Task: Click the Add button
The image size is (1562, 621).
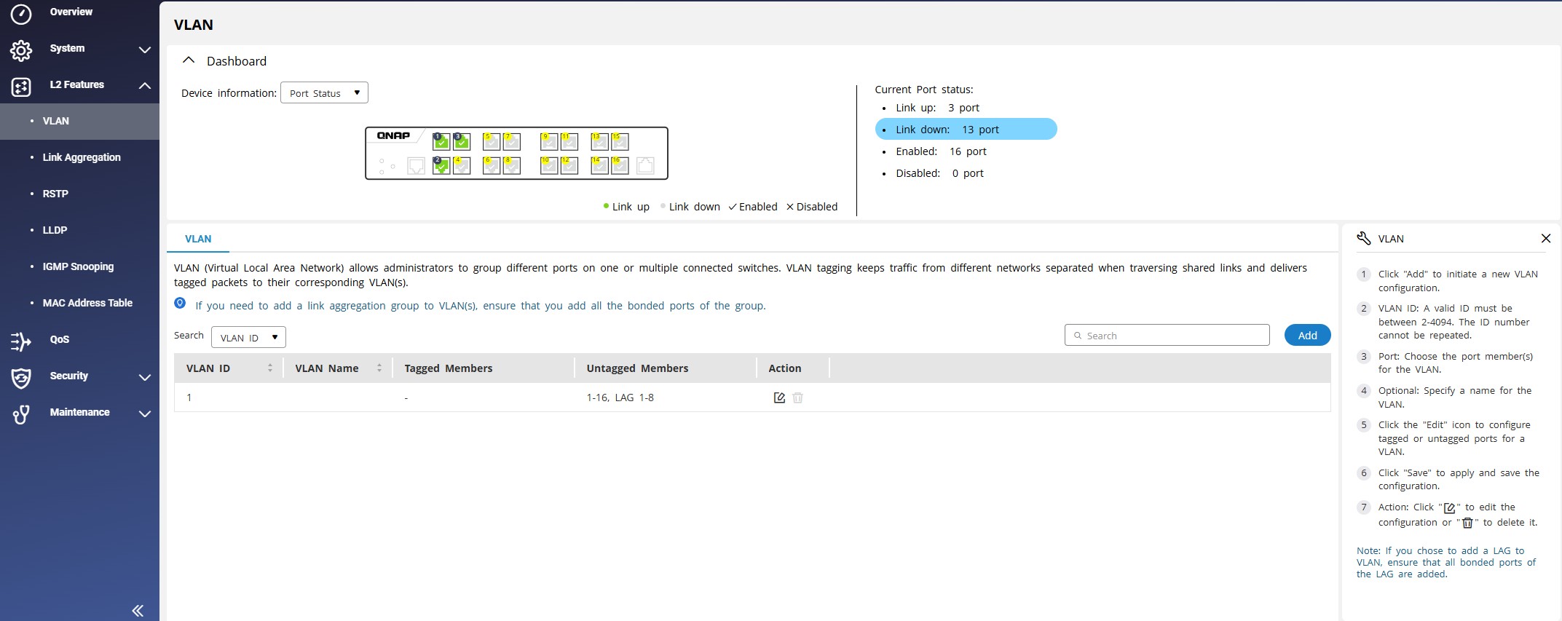Action: point(1308,335)
